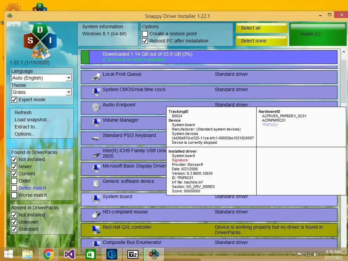Viewport: 348px width, 261px height.
Task: Click the large SDI logo in sidebar
Action: tap(40, 41)
